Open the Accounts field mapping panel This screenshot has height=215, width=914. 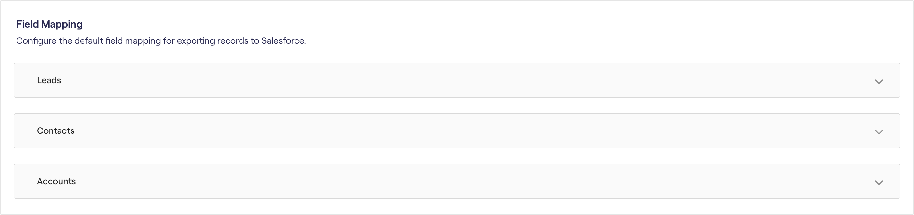point(456,181)
